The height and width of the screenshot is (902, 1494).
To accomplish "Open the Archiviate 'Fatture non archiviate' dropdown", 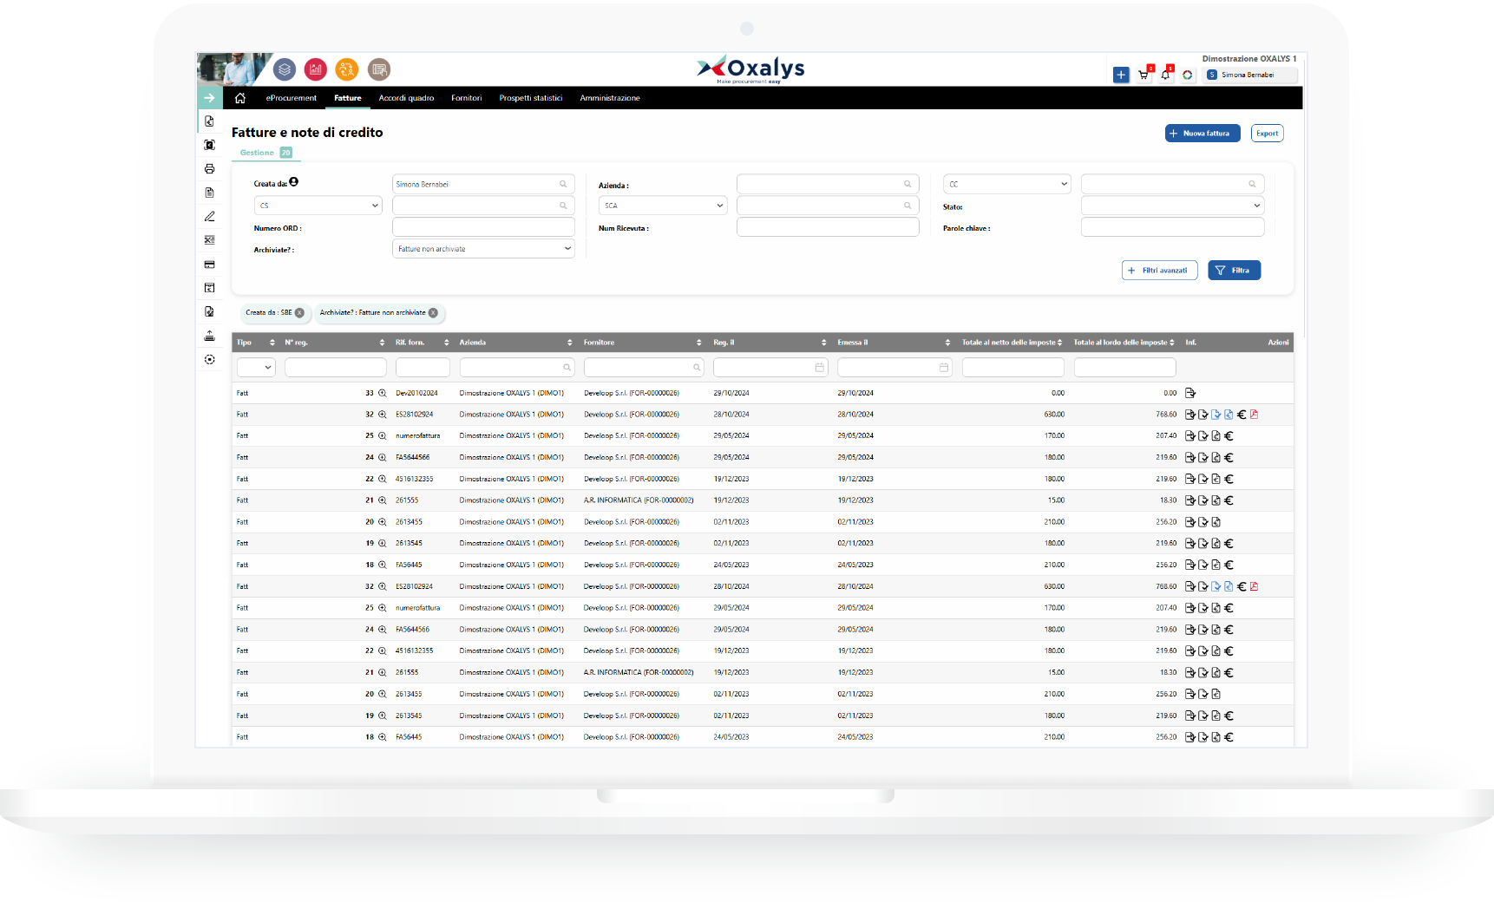I will point(483,249).
